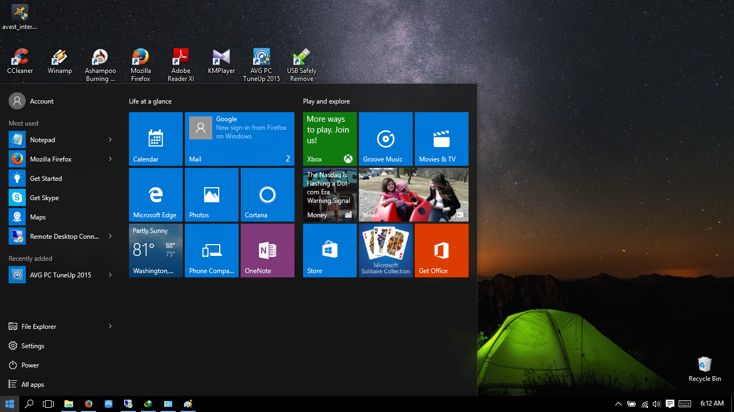The width and height of the screenshot is (734, 412).
Task: Expand Mozilla Firefox jump list arrow
Action: 110,159
